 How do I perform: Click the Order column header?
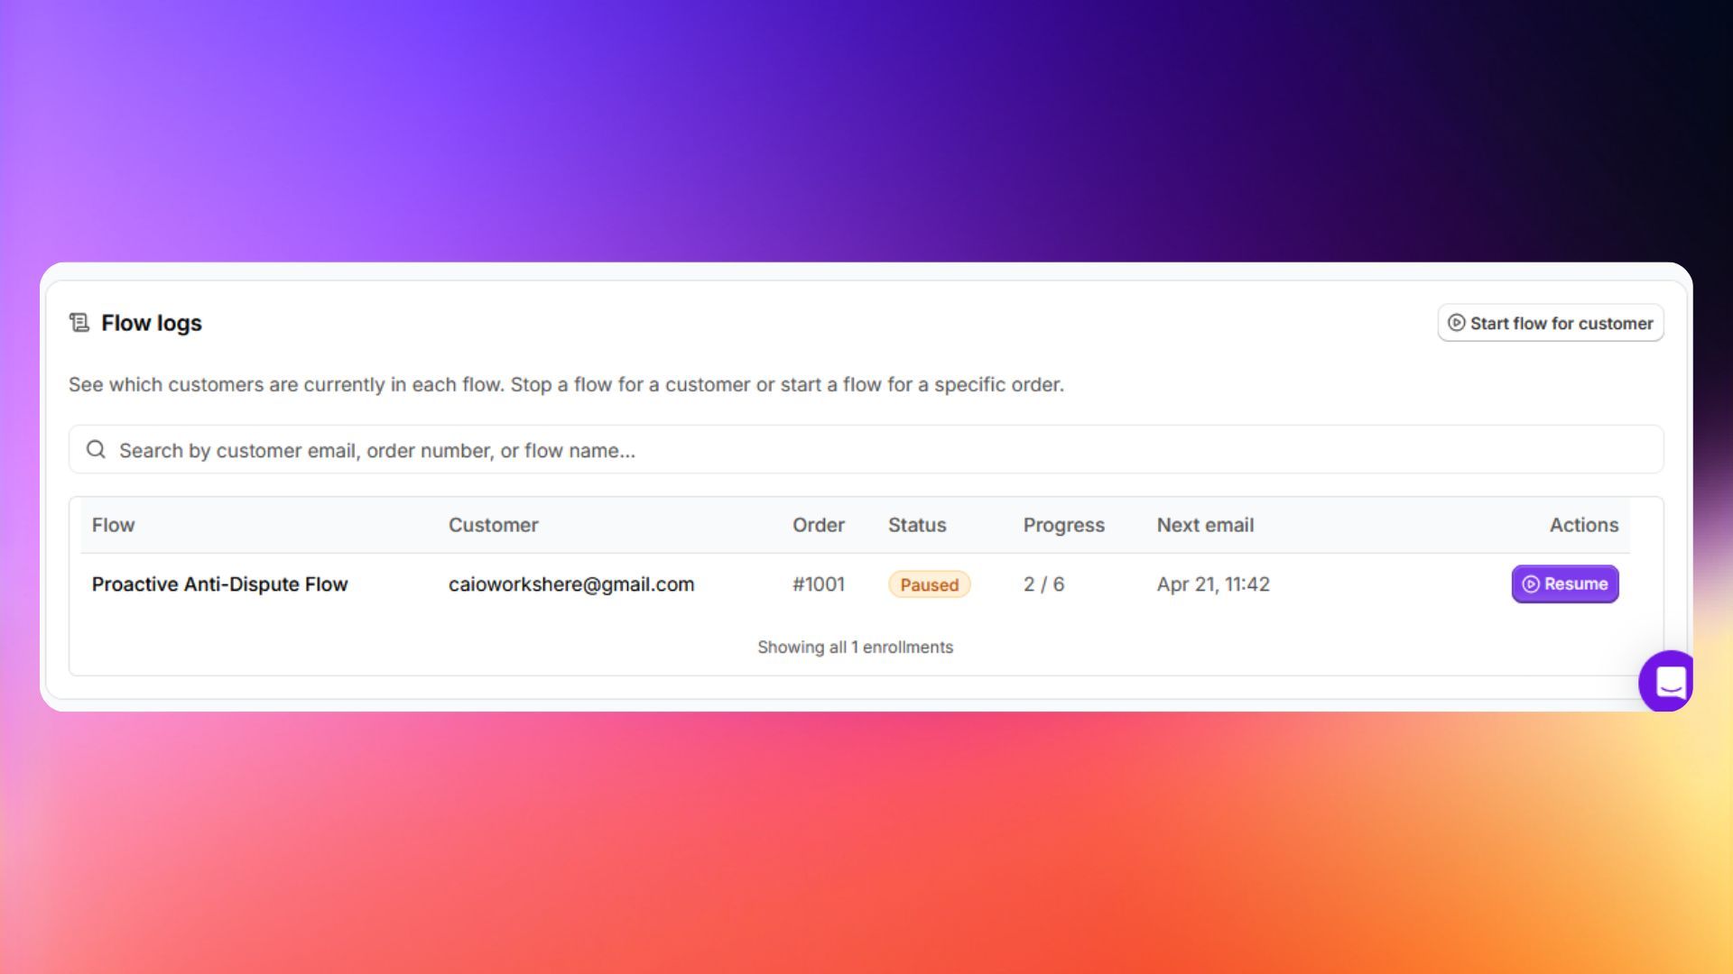coord(819,525)
